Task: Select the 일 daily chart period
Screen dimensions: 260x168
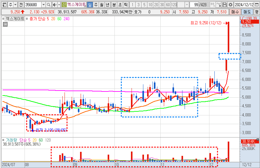Action: point(90,5)
